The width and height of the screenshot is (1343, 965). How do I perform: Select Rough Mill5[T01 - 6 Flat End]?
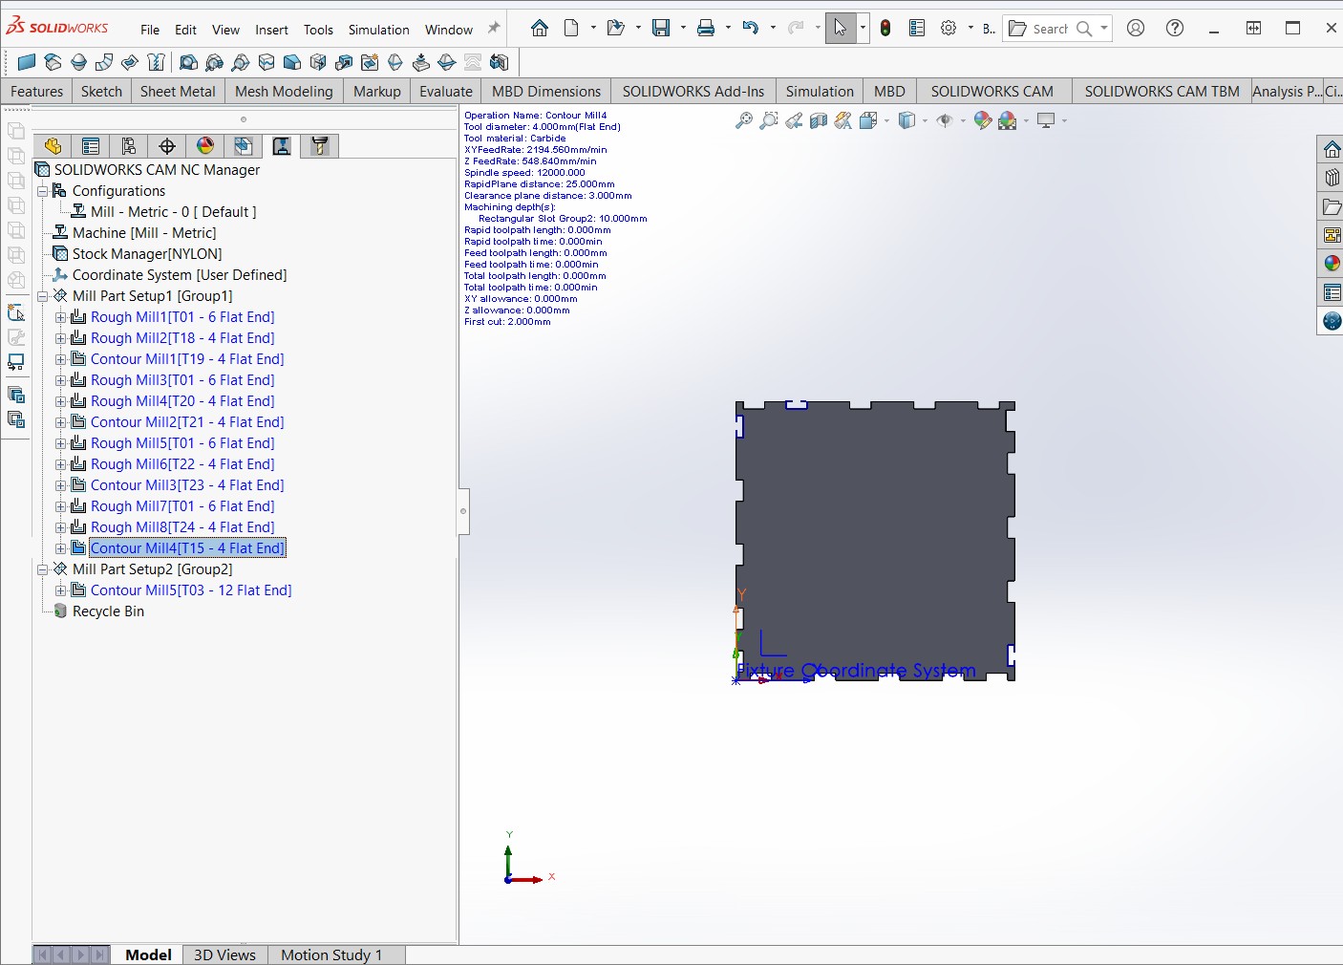click(182, 443)
